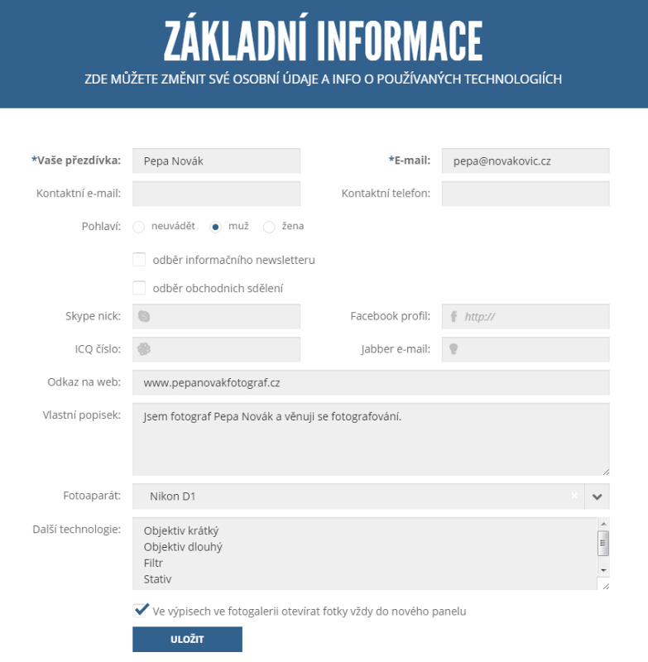Select the 'žena' gender radio button
The width and height of the screenshot is (648, 662).
point(269,227)
